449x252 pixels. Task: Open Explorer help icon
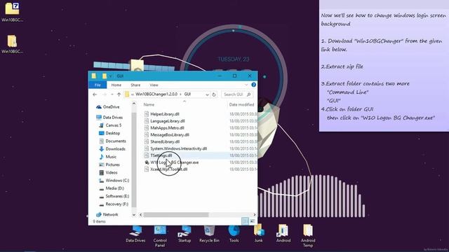253,85
